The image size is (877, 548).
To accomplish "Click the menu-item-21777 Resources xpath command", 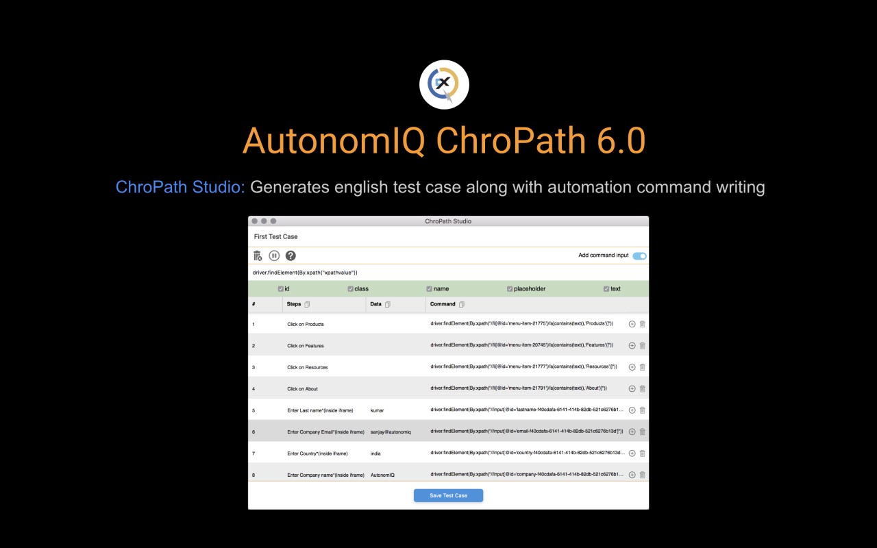I will coord(524,367).
